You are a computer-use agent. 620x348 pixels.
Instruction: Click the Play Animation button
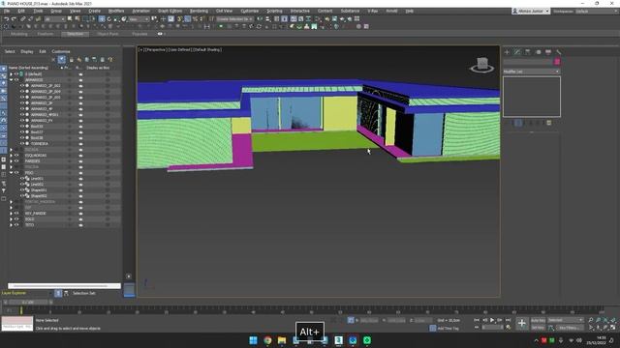point(492,320)
